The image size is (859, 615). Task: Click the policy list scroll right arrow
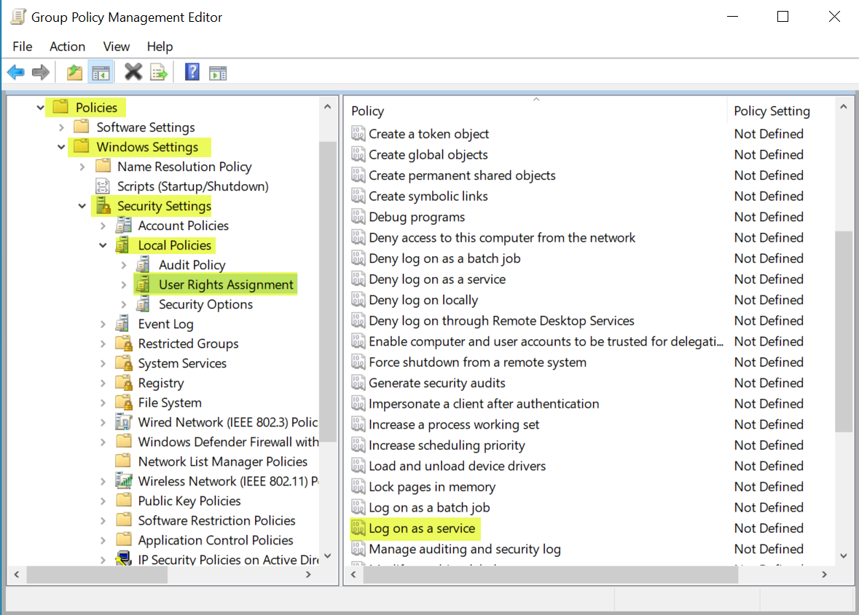pyautogui.click(x=825, y=574)
